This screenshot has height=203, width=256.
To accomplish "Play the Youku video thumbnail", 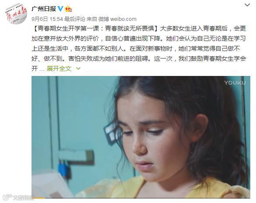I will 141,137.
